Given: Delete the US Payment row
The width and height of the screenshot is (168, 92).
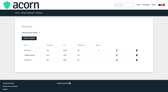Looking at the screenshot, I should 137,60.
